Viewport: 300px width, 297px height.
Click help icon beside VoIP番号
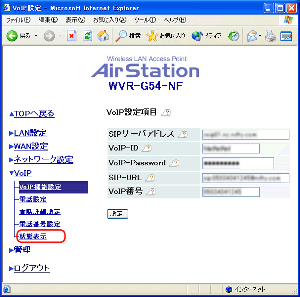pos(151,191)
